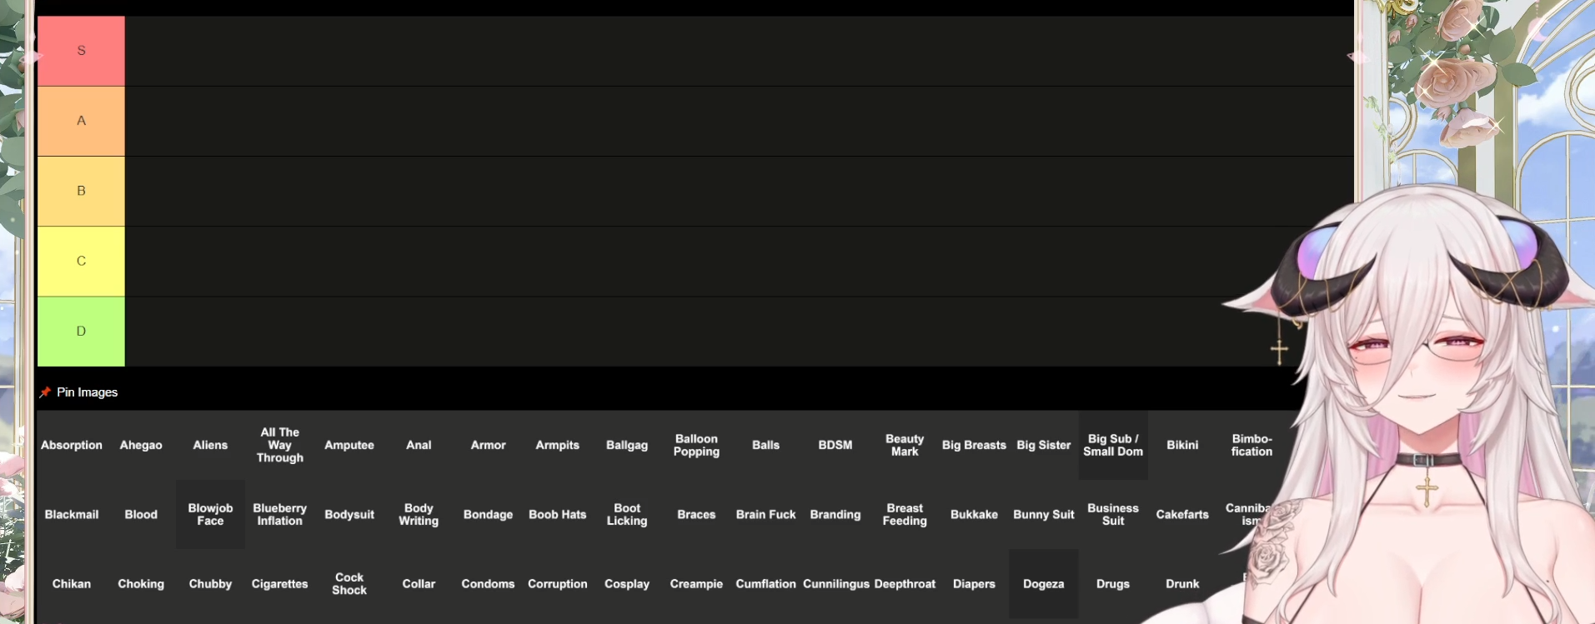This screenshot has height=624, width=1595.
Task: Click the Dogeza tile
Action: [1044, 583]
